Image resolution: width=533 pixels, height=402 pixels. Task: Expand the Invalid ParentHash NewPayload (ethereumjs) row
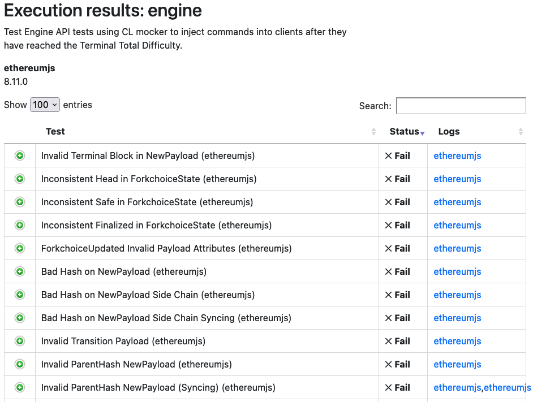point(20,364)
